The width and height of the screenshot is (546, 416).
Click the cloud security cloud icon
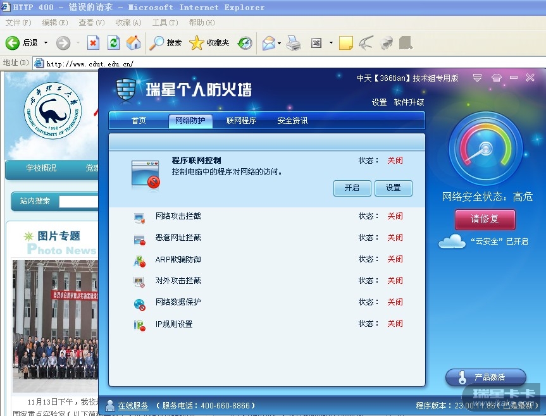pyautogui.click(x=452, y=241)
